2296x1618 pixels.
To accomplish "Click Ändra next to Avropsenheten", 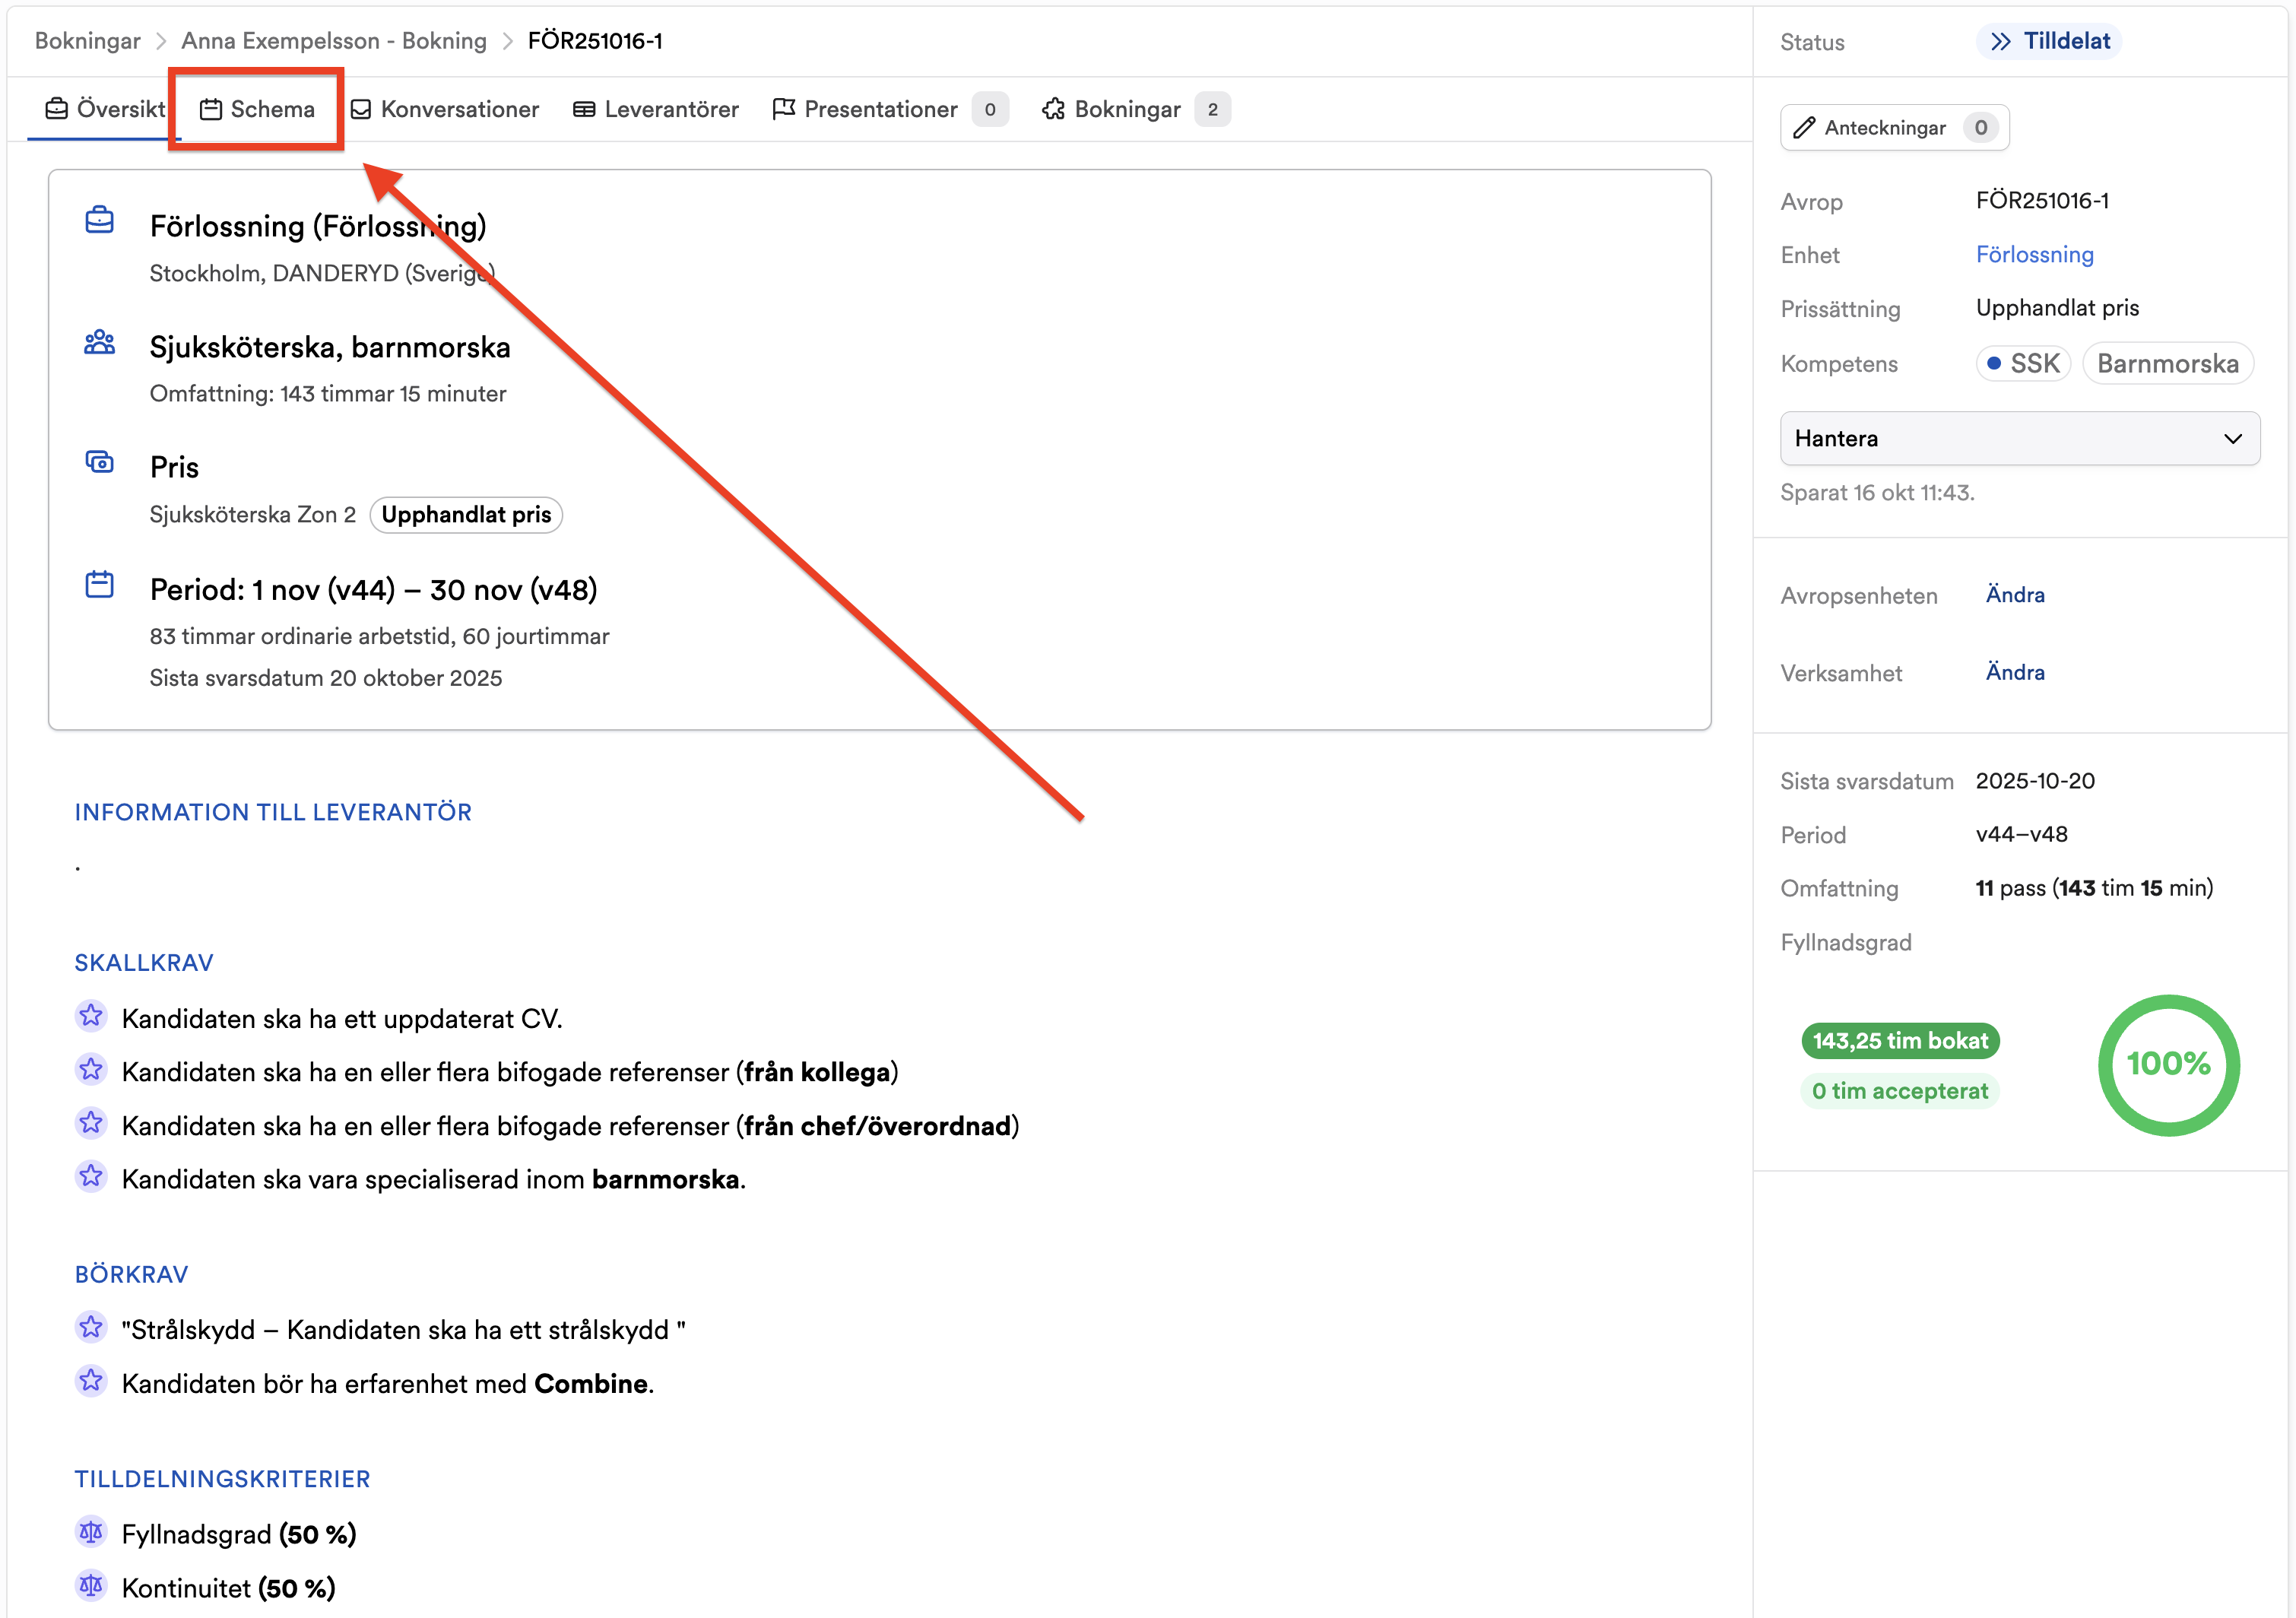I will point(2015,594).
